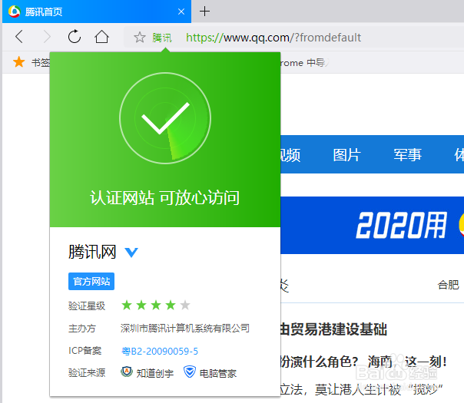The image size is (464, 403).
Task: Open the 2020 blue banner
Action: (x=373, y=226)
